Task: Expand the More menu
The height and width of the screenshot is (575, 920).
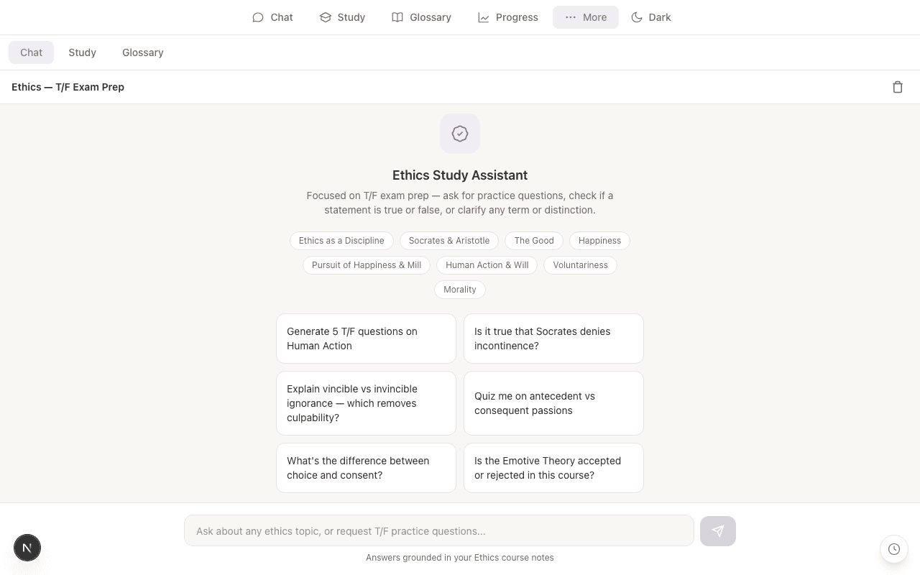Action: 586,17
